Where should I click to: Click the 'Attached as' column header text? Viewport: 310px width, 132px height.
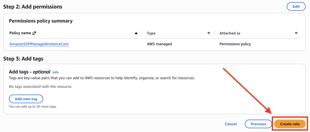(x=230, y=33)
